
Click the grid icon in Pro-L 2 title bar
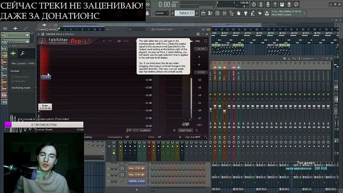tap(198, 34)
